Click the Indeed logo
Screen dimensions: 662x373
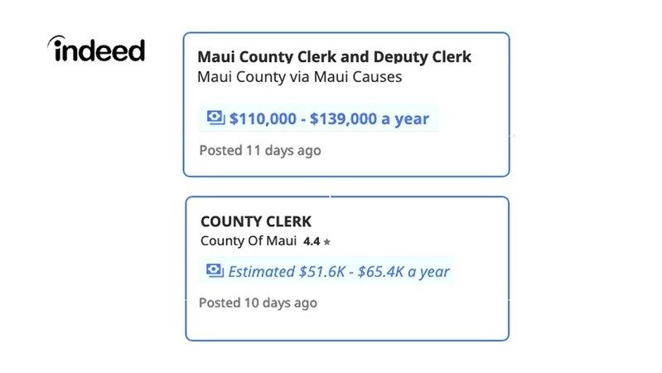pyautogui.click(x=98, y=51)
